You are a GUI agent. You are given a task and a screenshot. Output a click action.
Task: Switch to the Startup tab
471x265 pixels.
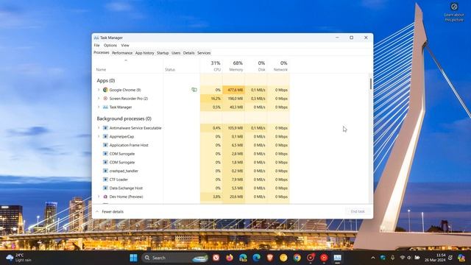[163, 53]
